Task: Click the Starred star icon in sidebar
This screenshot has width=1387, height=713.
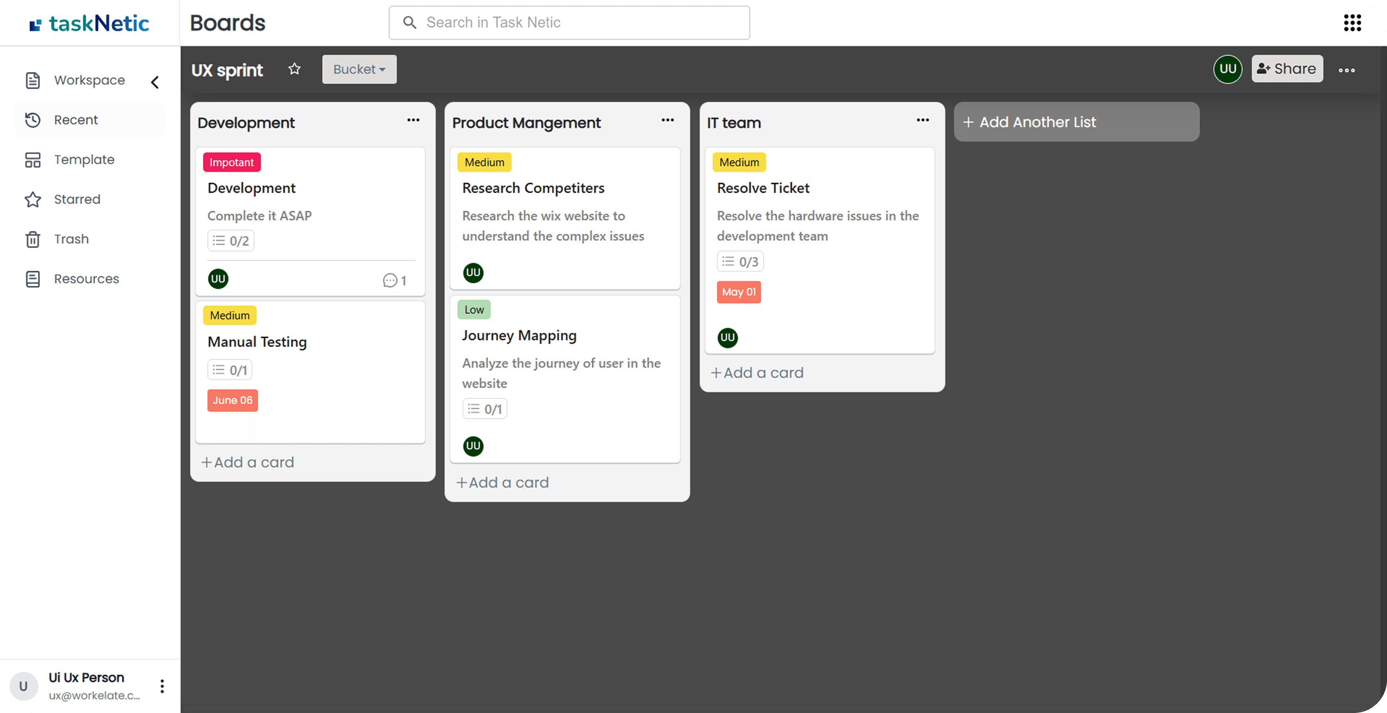Action: pyautogui.click(x=33, y=200)
